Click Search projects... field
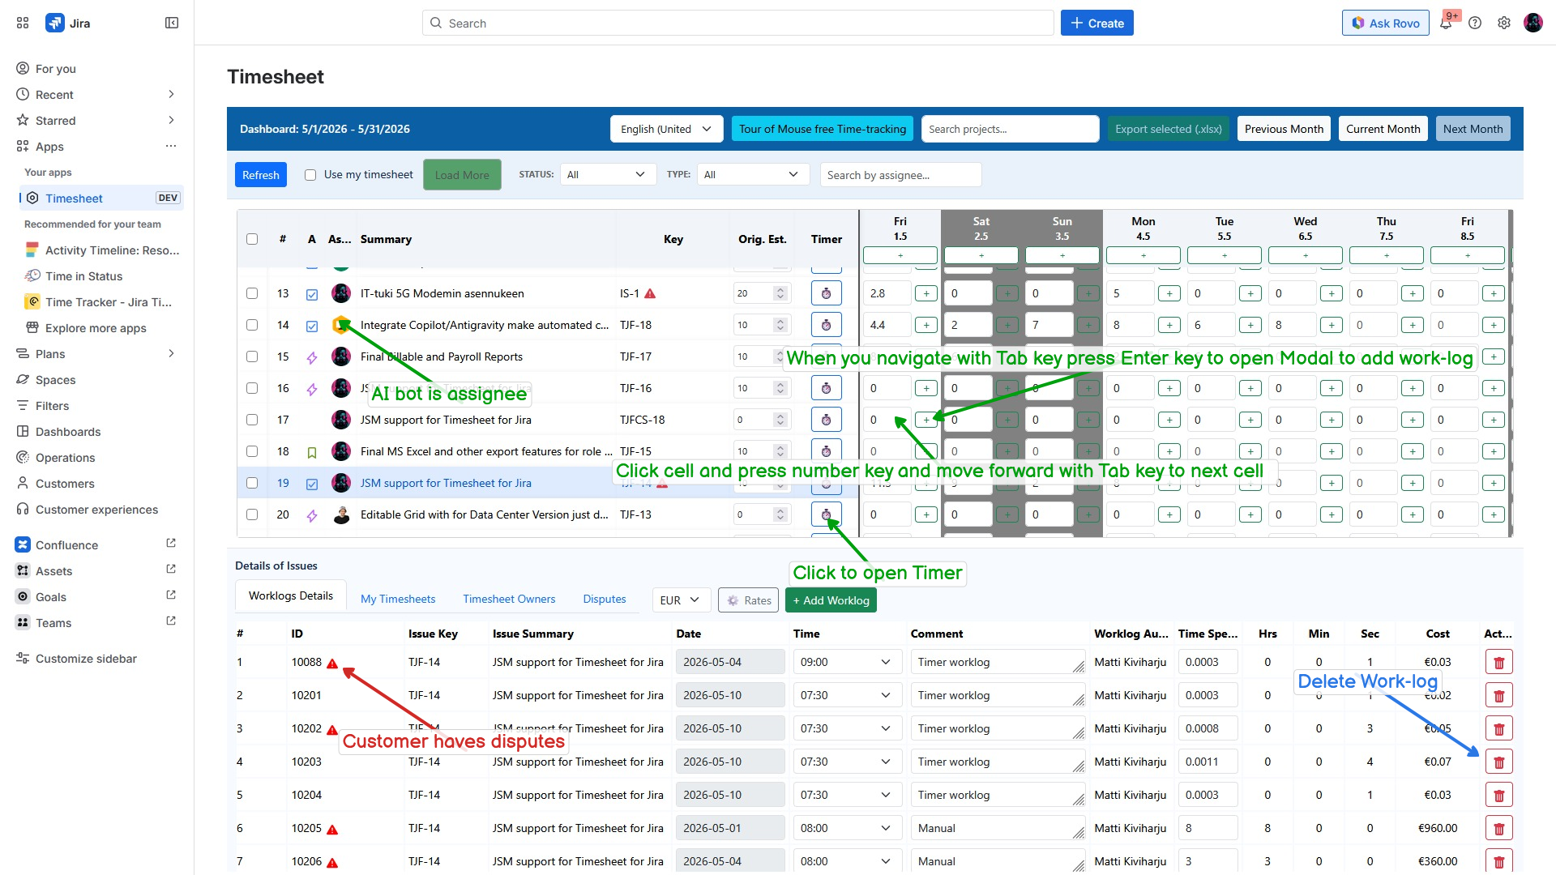The width and height of the screenshot is (1556, 875). pyautogui.click(x=1010, y=129)
